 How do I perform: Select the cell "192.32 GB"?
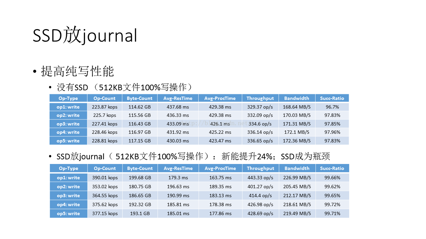click(x=140, y=204)
